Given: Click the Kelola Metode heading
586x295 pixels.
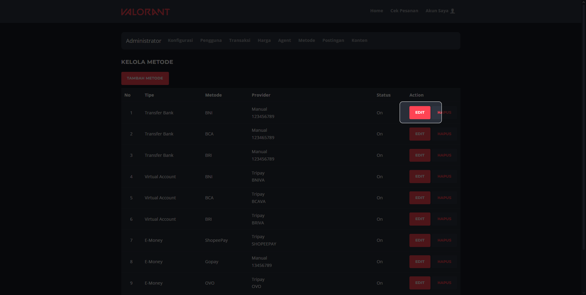Looking at the screenshot, I should (x=147, y=62).
